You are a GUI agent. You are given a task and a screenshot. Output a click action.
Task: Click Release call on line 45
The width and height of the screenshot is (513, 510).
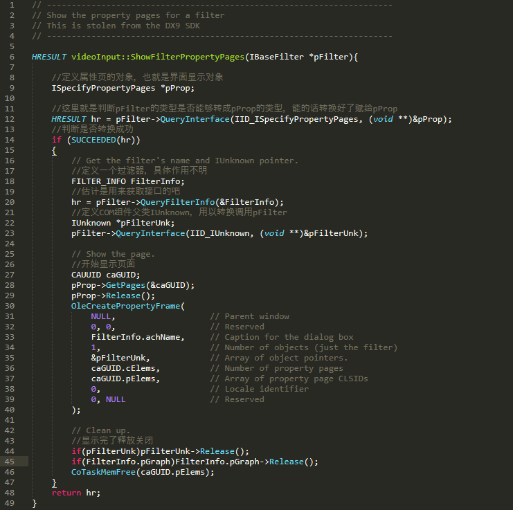point(287,462)
